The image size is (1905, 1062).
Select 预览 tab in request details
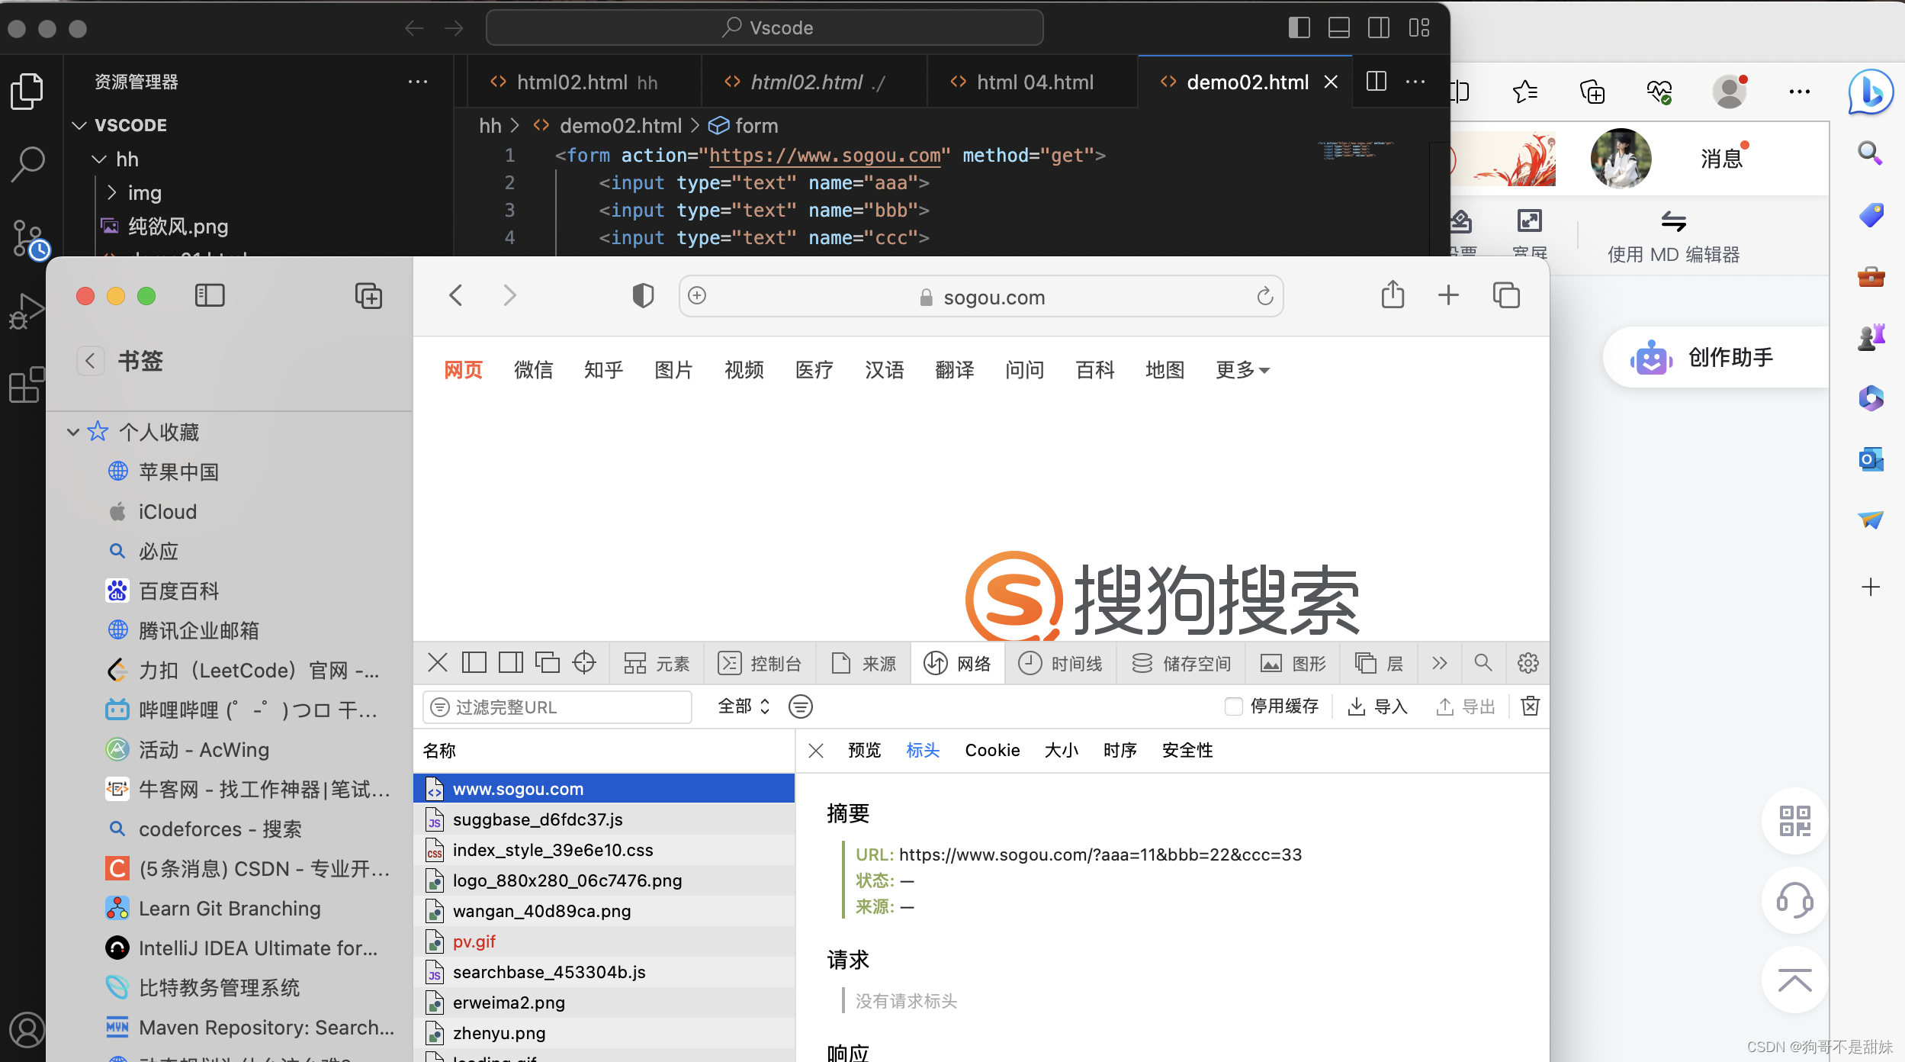864,750
